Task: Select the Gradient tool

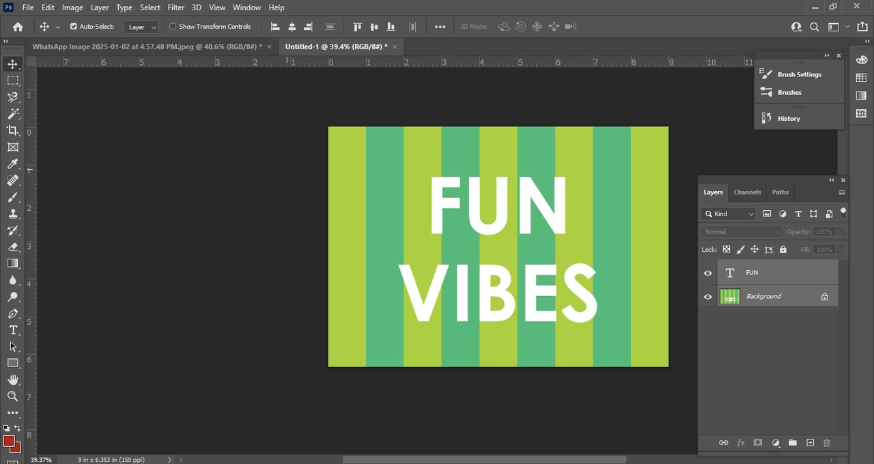Action: pyautogui.click(x=13, y=263)
